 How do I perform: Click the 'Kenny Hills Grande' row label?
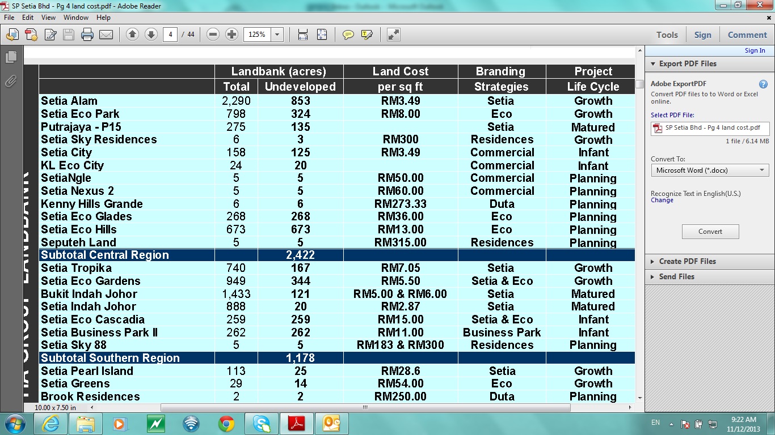pyautogui.click(x=92, y=204)
